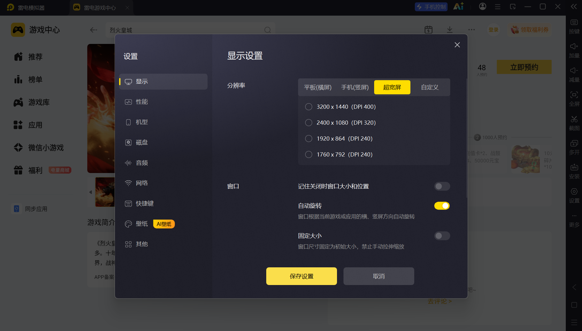Click the 领取福利券 coupon button

pos(530,30)
